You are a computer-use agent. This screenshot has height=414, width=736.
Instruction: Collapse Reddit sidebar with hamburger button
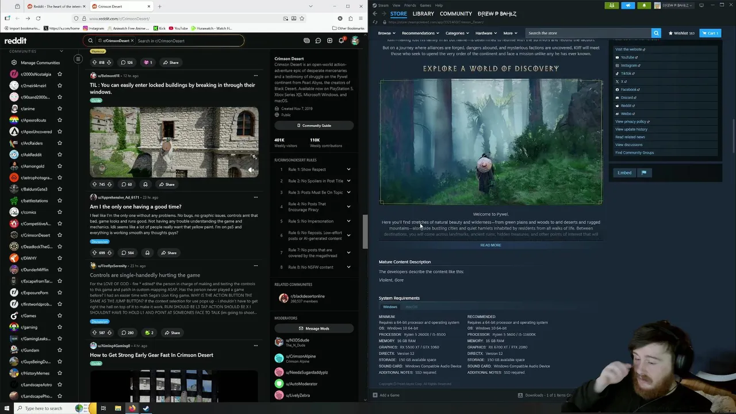pos(78,59)
